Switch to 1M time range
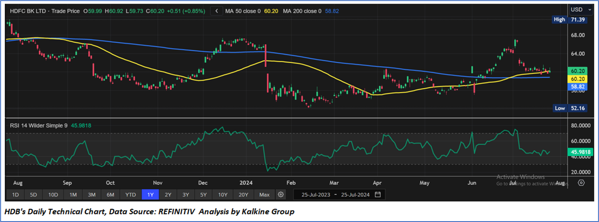The image size is (599, 222). pyautogui.click(x=73, y=195)
